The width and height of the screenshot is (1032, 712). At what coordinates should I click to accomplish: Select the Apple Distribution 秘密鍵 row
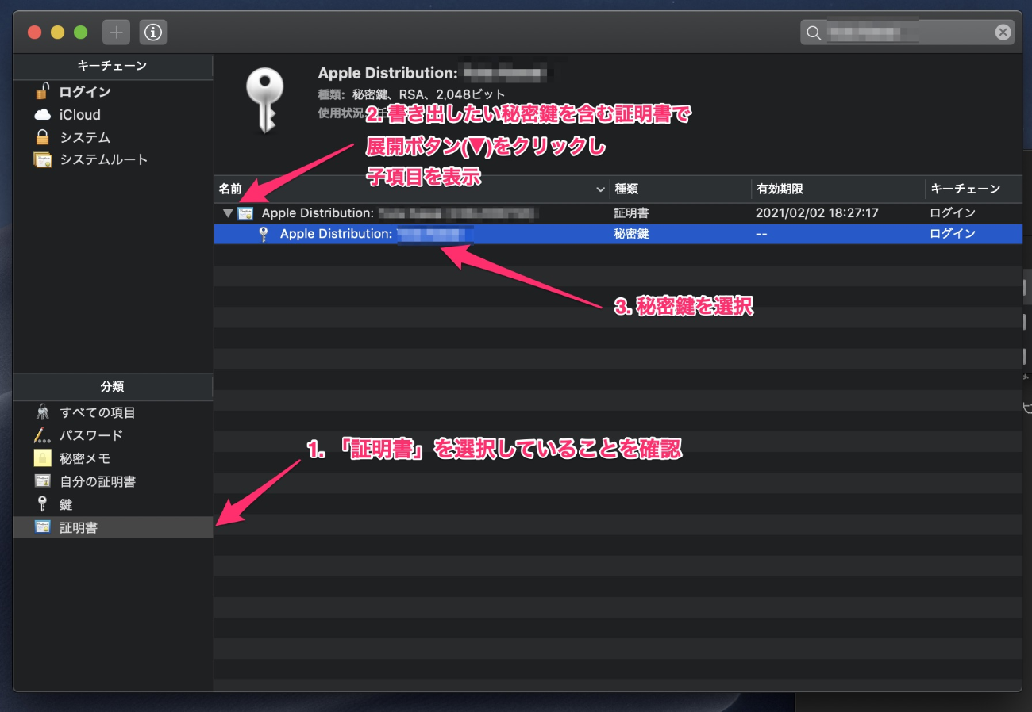(x=618, y=234)
